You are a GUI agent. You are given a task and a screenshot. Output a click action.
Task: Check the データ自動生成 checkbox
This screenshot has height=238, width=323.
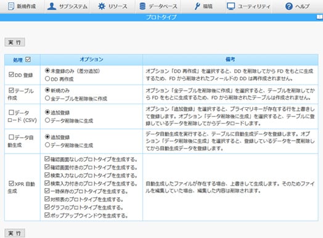tap(11, 137)
